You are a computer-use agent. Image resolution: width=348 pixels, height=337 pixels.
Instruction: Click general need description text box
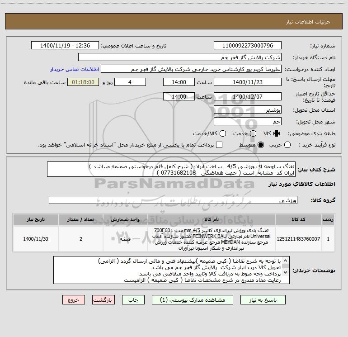(x=171, y=169)
